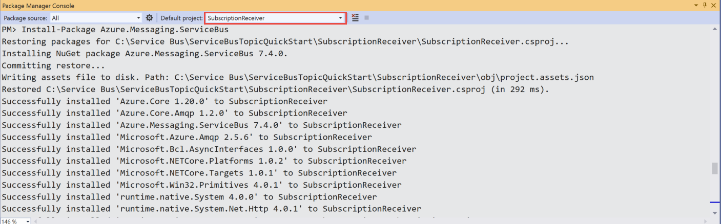The image size is (721, 224).
Task: Click the 'runtime.native.System.Net.Http 4.0.1' line
Action: (212, 209)
